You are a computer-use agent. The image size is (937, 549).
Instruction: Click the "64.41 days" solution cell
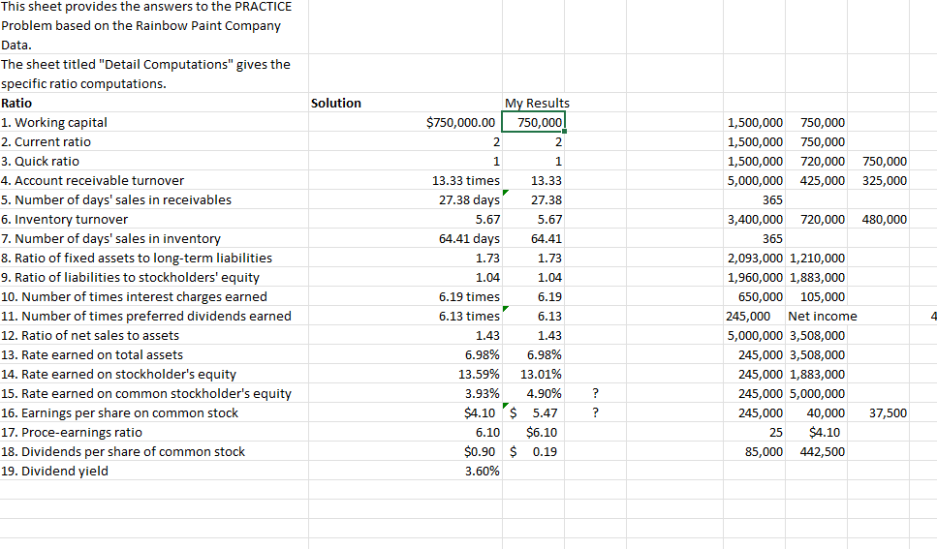(405, 238)
